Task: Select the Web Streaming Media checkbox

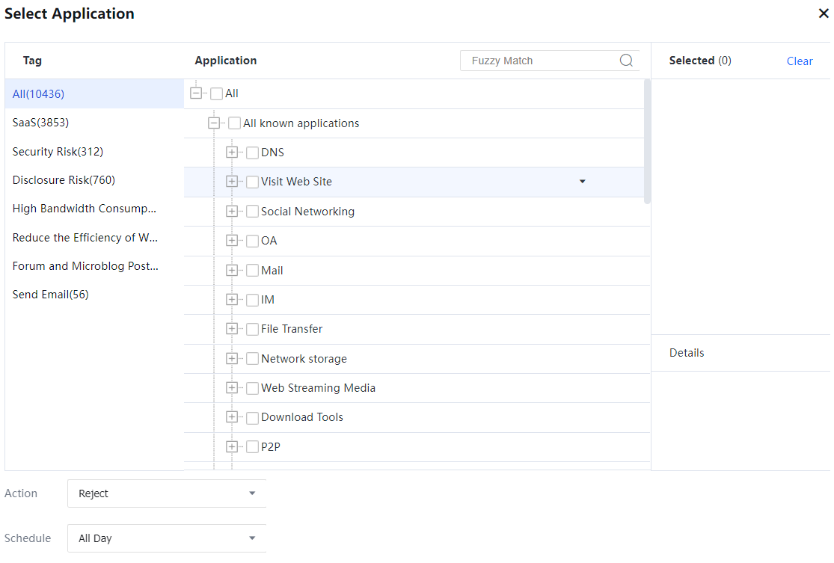Action: point(253,388)
